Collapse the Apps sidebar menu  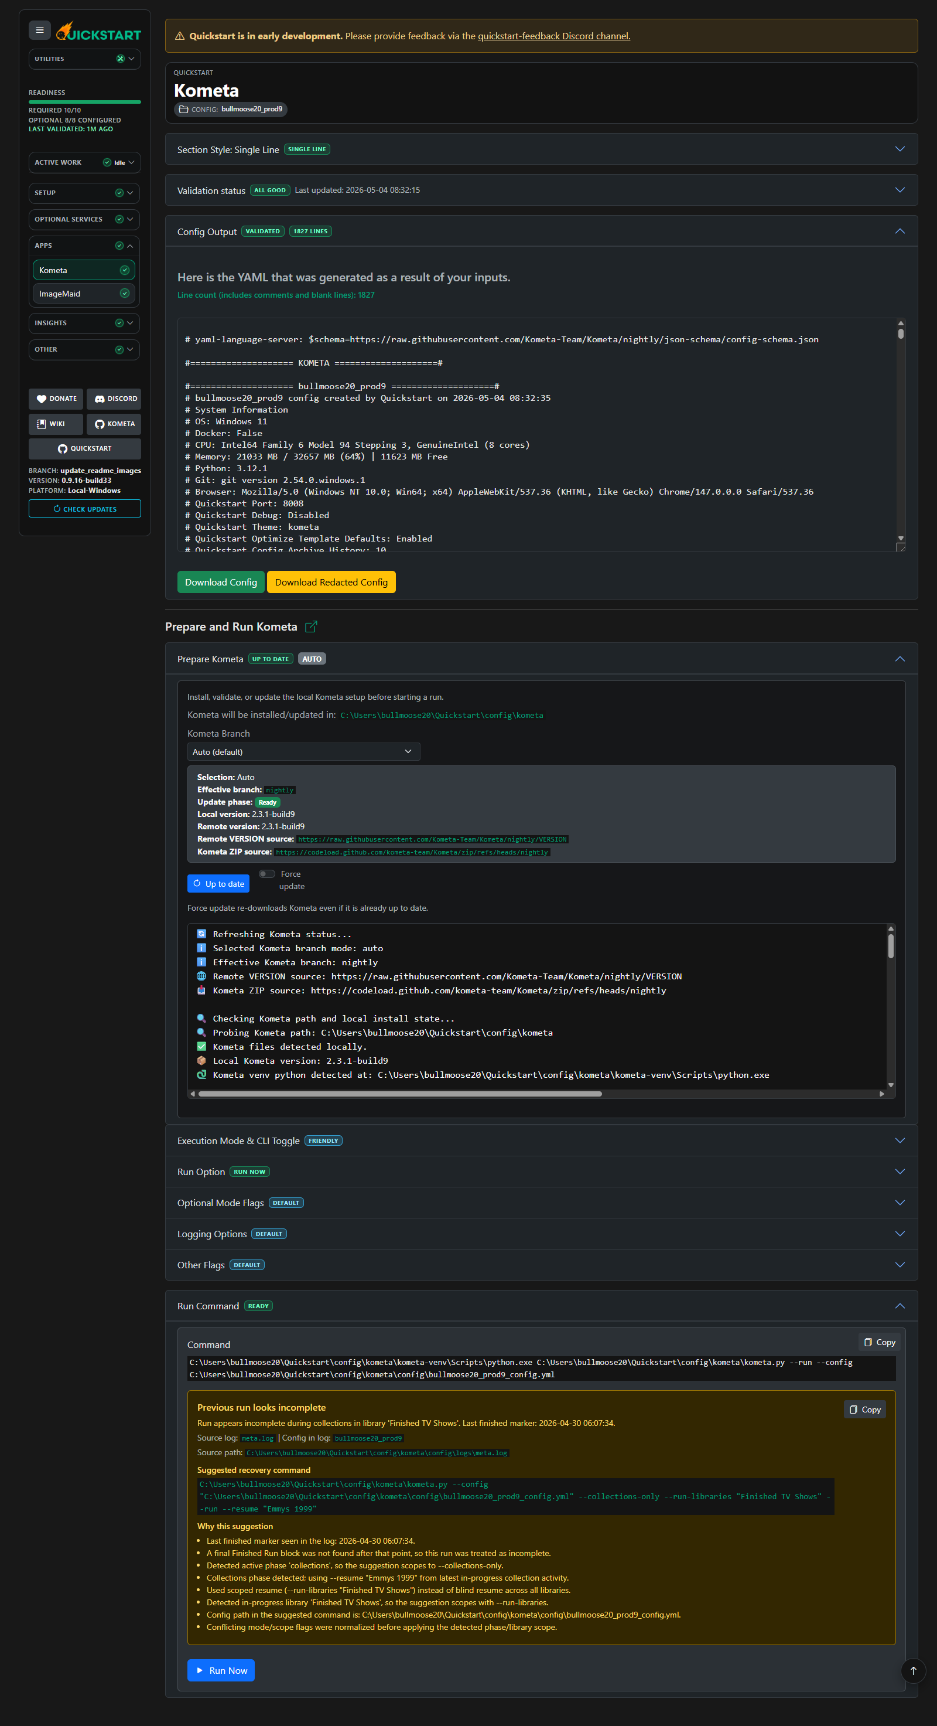pos(85,246)
